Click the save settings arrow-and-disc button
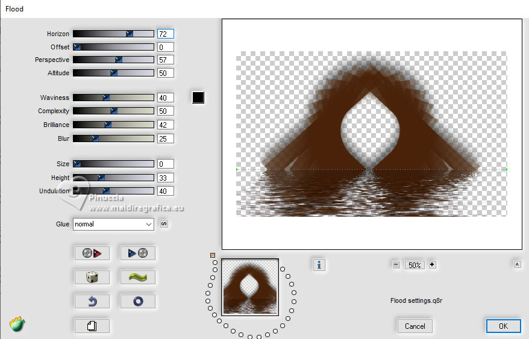 (x=137, y=253)
